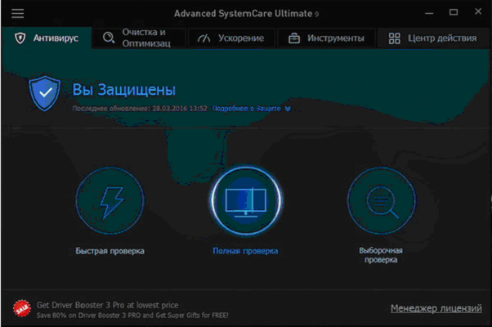Open the hamburger main menu

click(x=18, y=14)
